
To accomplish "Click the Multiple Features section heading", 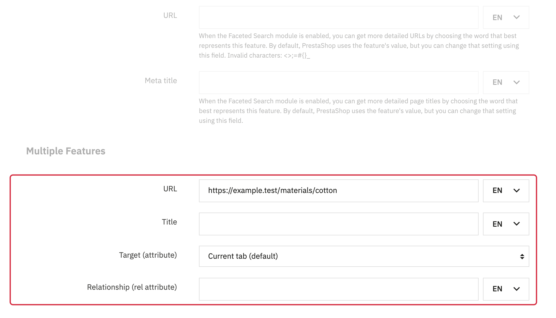I will 66,151.
